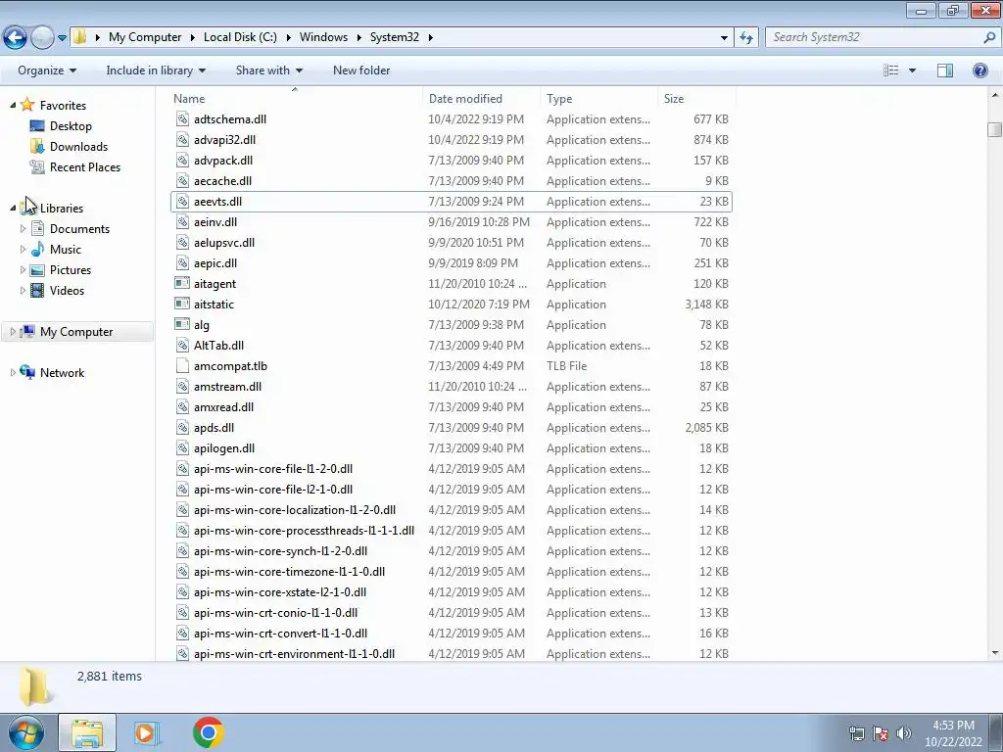Select api-ms-win-crt-conio-l1-1-0.dll
Screen dimensions: 1003x752
pyautogui.click(x=451, y=613)
